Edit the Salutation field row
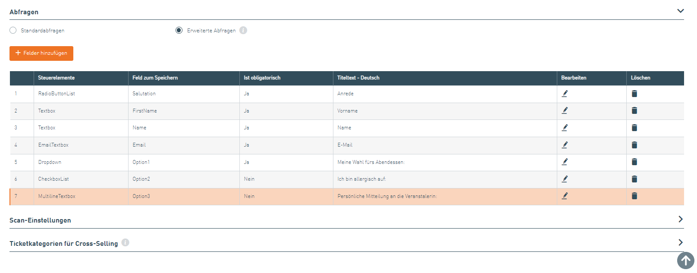 tap(565, 94)
